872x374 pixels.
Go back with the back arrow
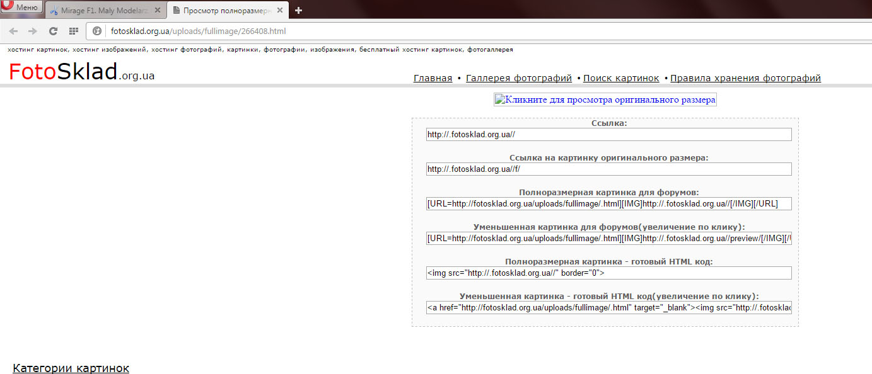tap(13, 31)
